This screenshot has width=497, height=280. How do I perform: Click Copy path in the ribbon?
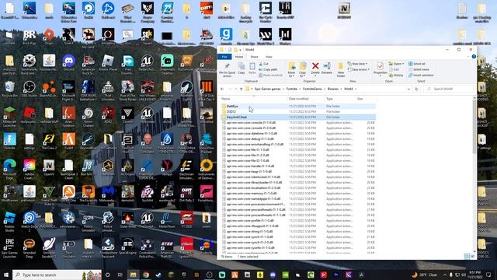[268, 69]
